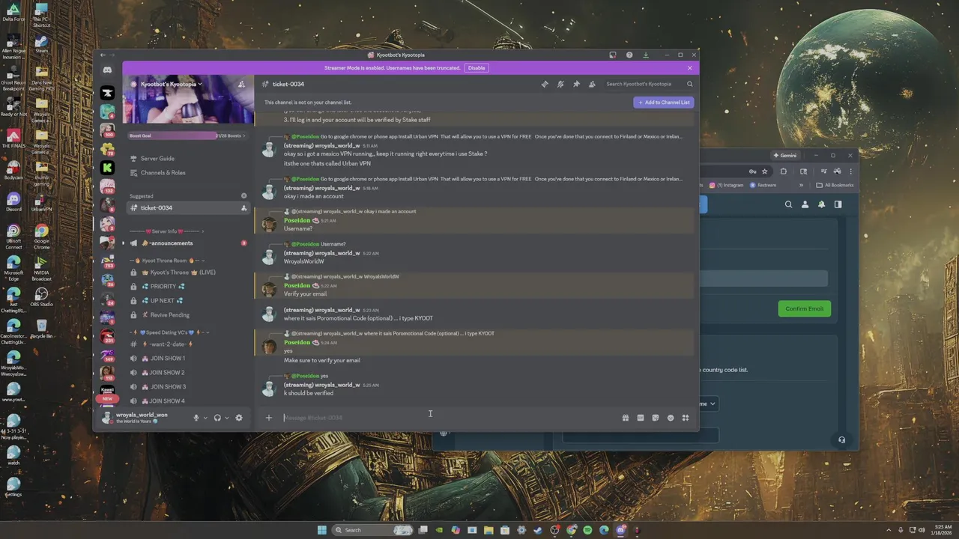The image size is (959, 539).
Task: Open the black anvil server icon
Action: 107,93
